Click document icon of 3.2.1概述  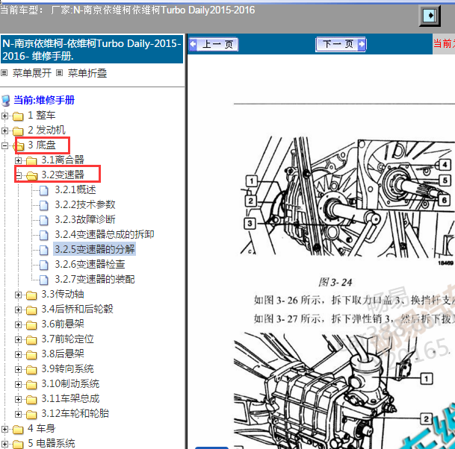tap(44, 191)
